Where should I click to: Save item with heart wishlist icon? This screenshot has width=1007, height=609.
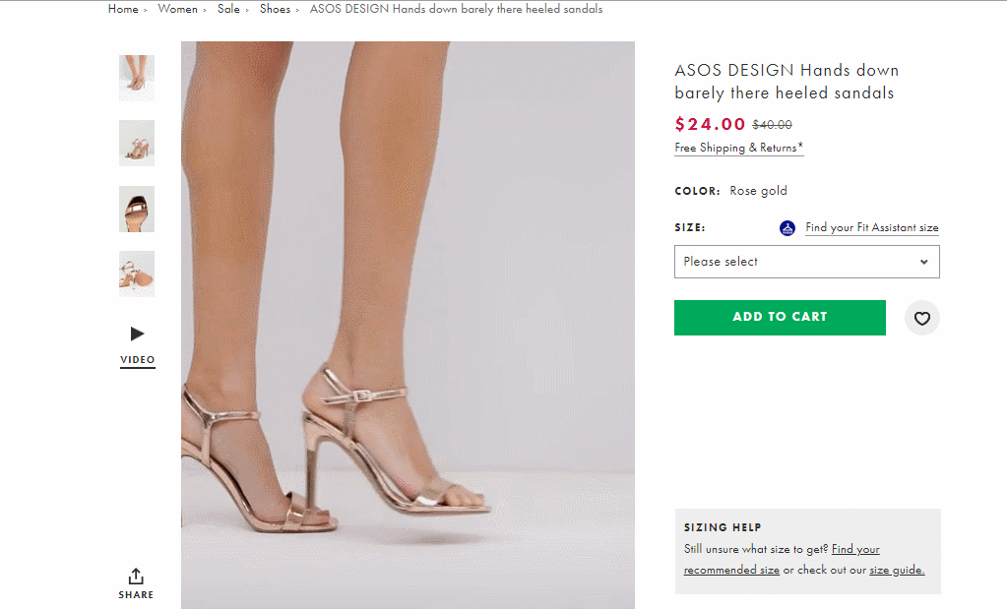click(921, 318)
